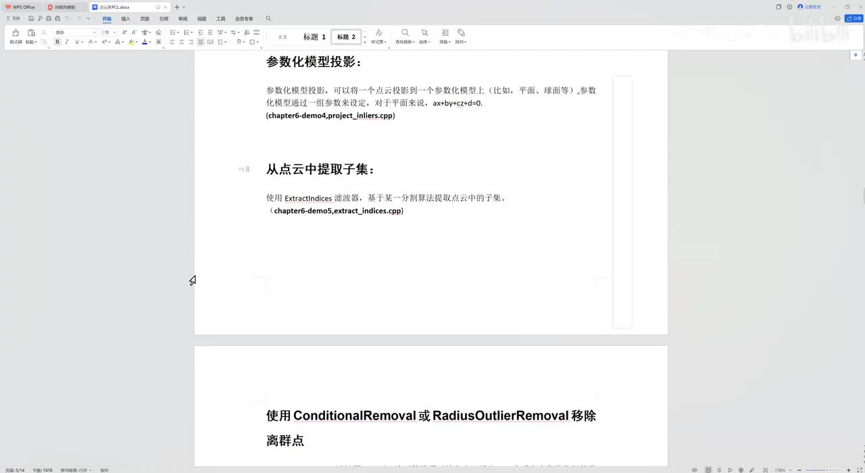Expand the highlight color dropdown arrow
Screen dimensions: 865x473
(137, 42)
